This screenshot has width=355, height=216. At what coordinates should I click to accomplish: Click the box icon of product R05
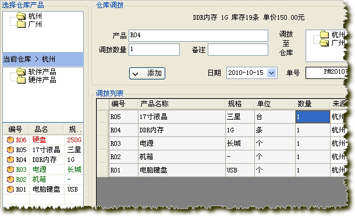(x=10, y=150)
